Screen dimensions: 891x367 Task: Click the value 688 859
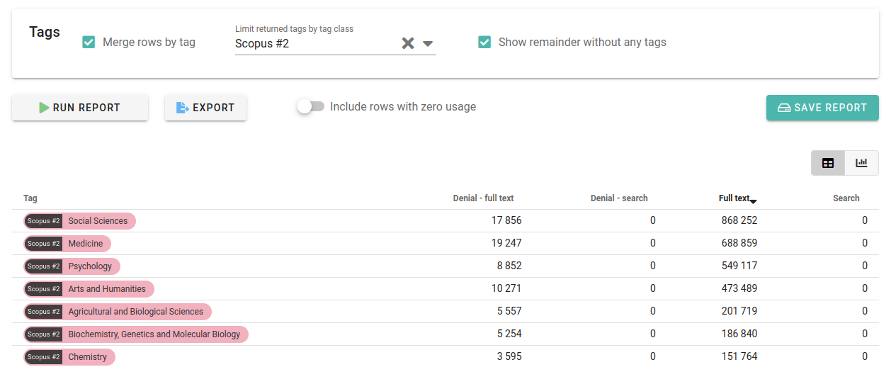point(739,244)
